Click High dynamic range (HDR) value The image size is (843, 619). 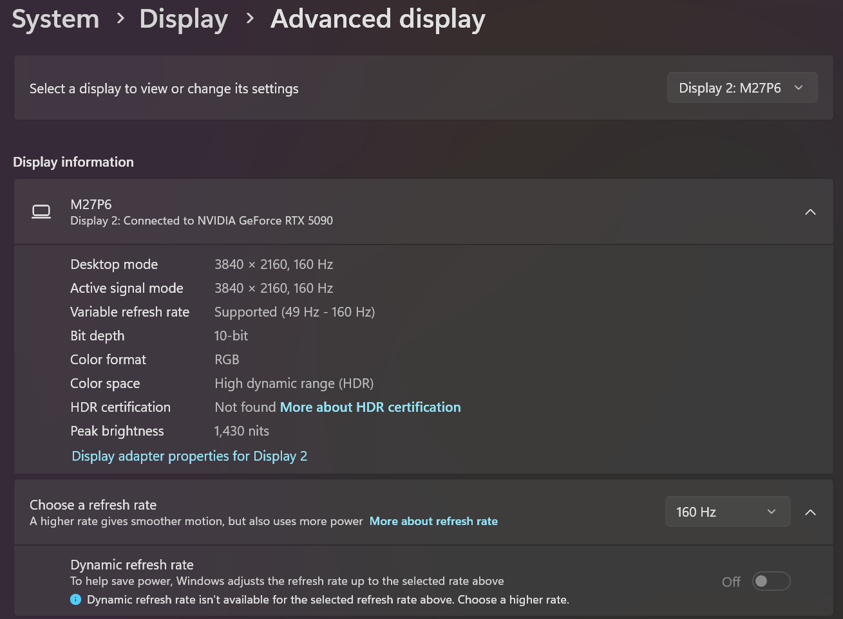pyautogui.click(x=294, y=383)
